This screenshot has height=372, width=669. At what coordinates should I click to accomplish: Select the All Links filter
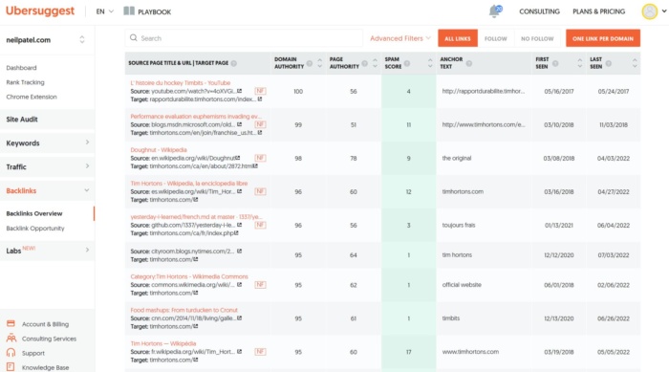coord(458,38)
